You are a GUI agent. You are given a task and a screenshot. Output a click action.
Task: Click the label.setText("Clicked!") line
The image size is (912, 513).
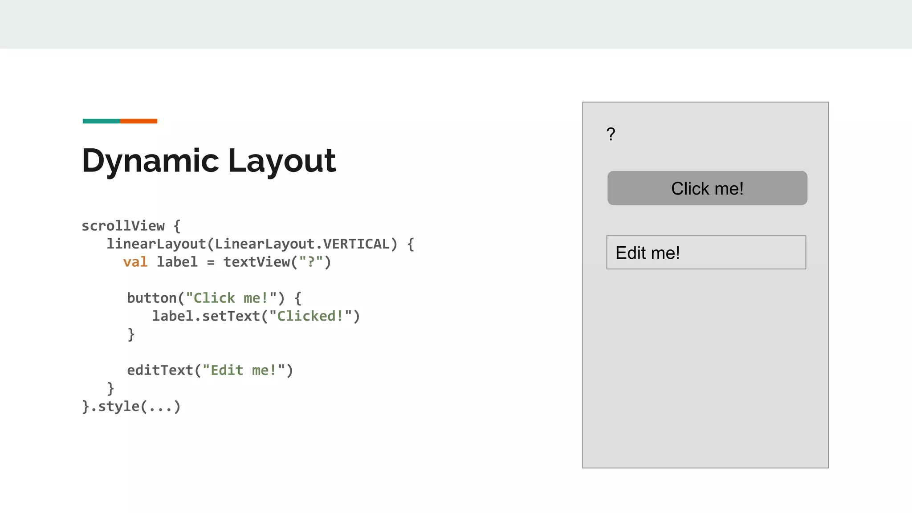click(256, 316)
